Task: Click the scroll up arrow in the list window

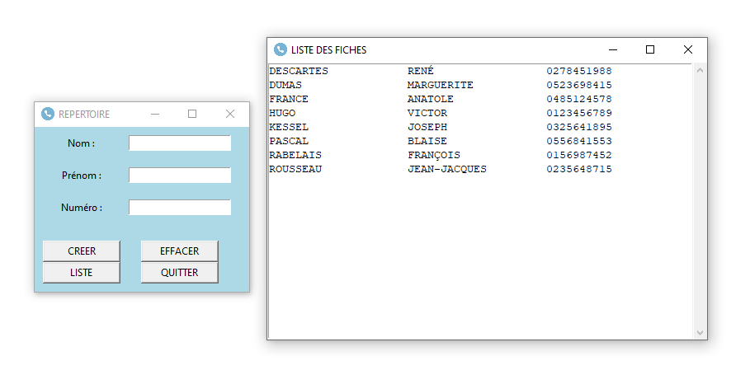Action: click(x=700, y=71)
